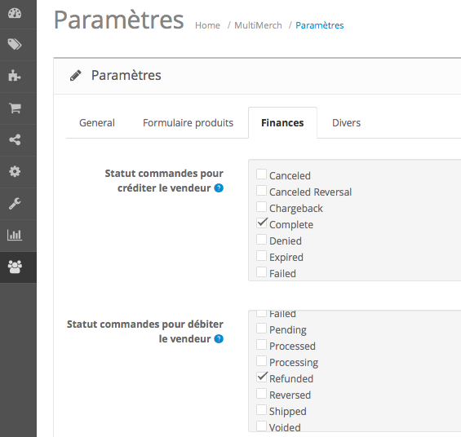The height and width of the screenshot is (437, 461).
Task: Open the sales shopping cart icon
Action: [15, 108]
